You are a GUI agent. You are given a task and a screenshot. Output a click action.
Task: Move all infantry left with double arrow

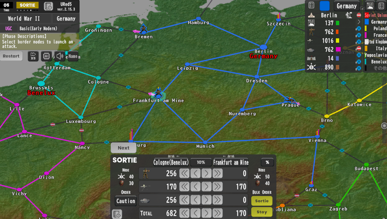click(184, 173)
